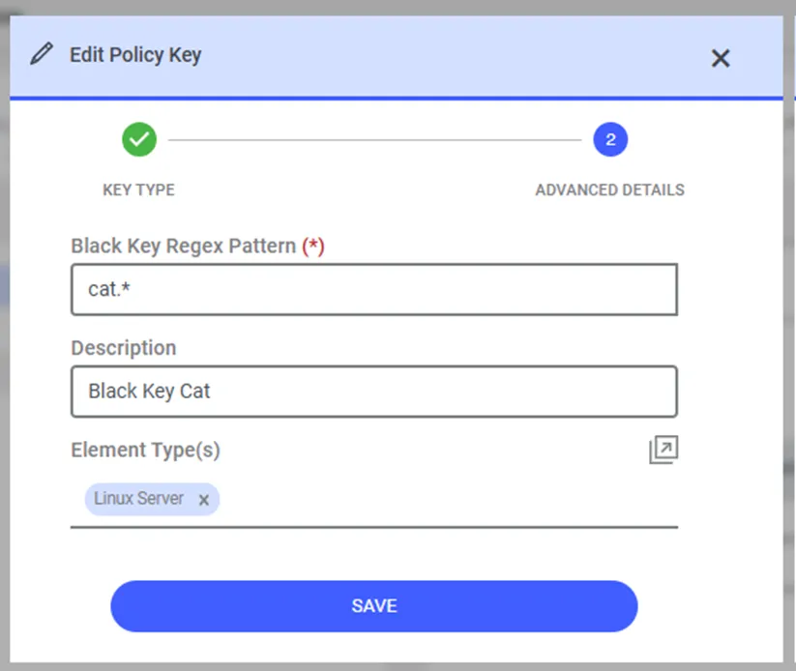Click the pencil edit icon in header
This screenshot has height=671, width=796.
[x=42, y=54]
